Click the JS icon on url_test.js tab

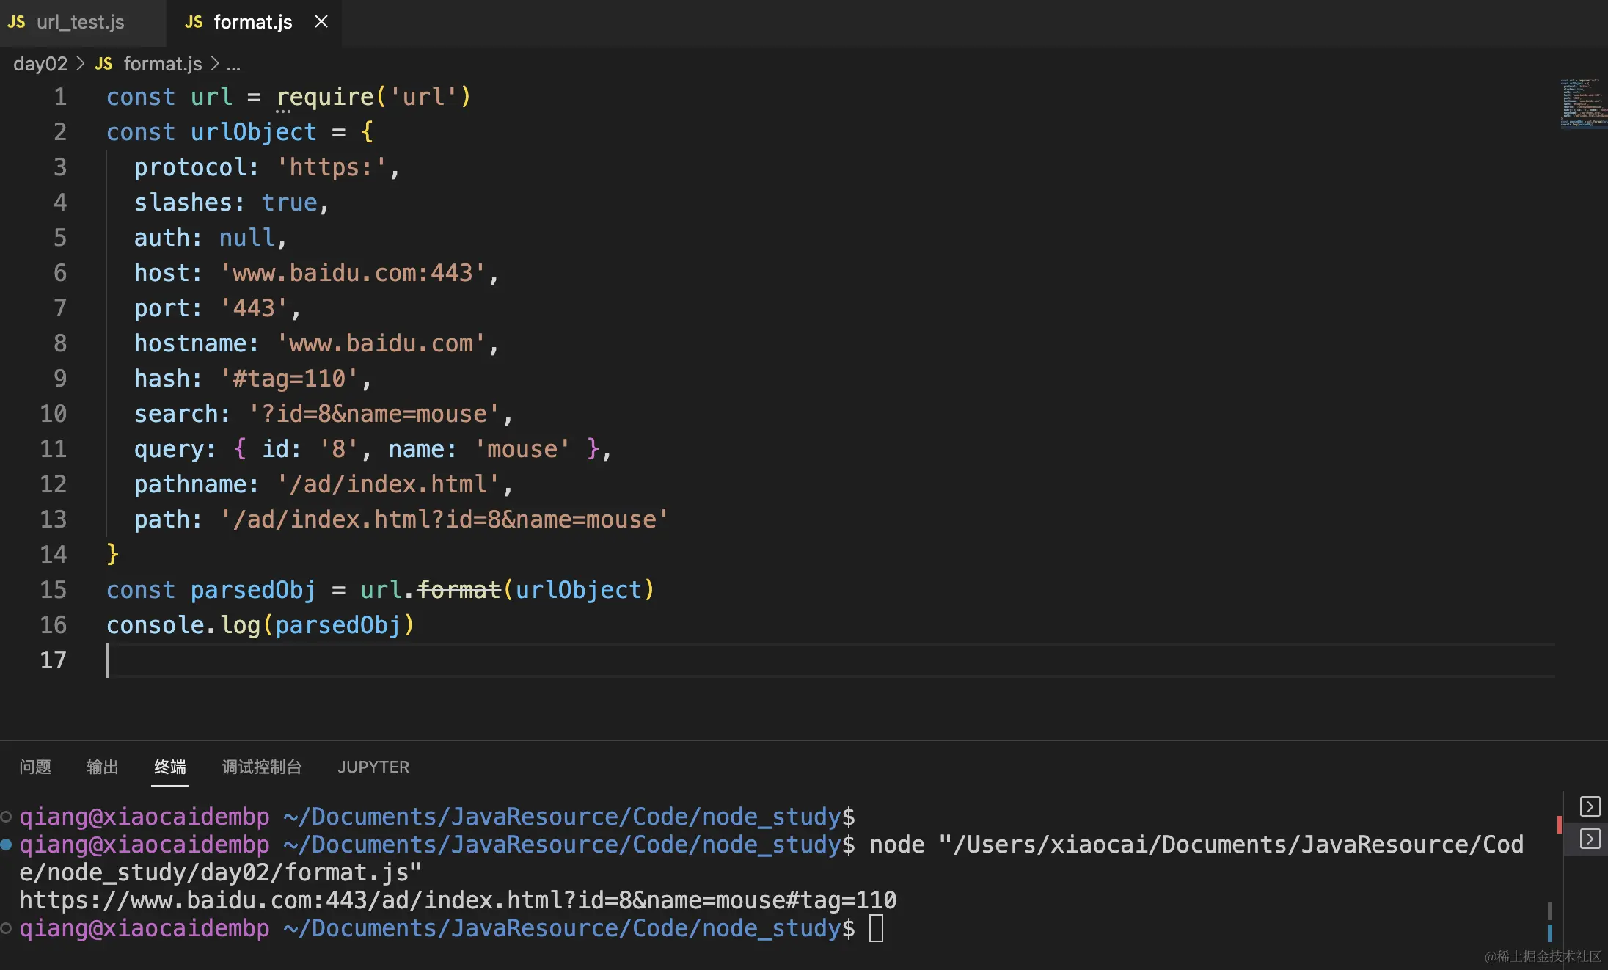coord(16,22)
